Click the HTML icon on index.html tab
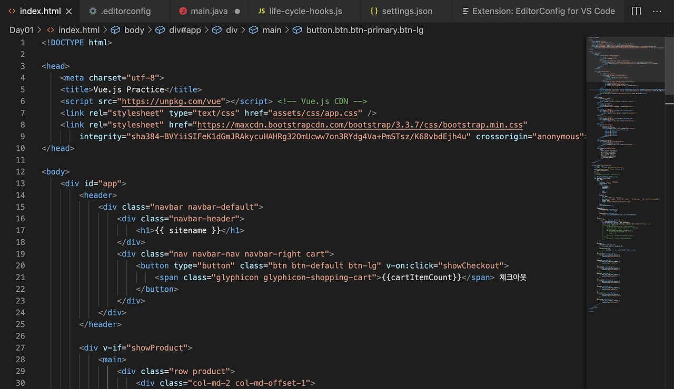This screenshot has height=389, width=674. pyautogui.click(x=12, y=11)
